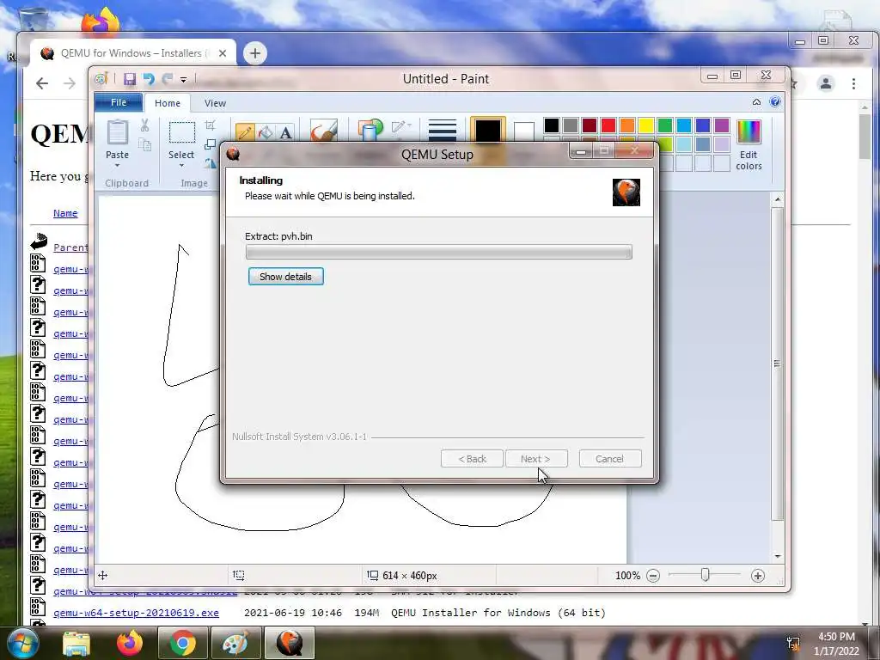Select Color 1 black swatch
The width and height of the screenshot is (880, 660).
(488, 131)
